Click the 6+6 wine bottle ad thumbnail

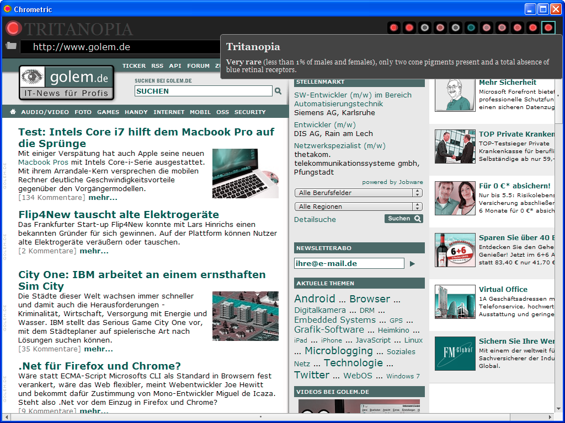[x=455, y=250]
